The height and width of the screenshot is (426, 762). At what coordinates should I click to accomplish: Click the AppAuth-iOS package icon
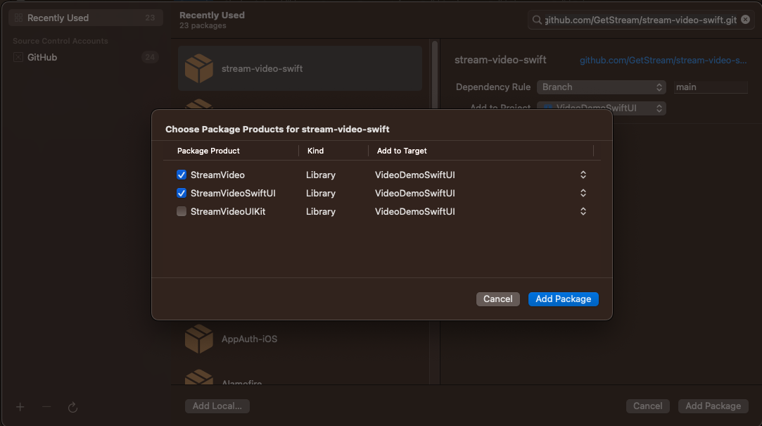pos(199,339)
